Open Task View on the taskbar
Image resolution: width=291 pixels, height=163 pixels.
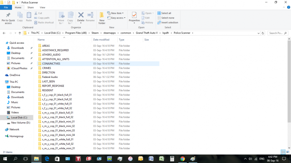tap(25, 159)
